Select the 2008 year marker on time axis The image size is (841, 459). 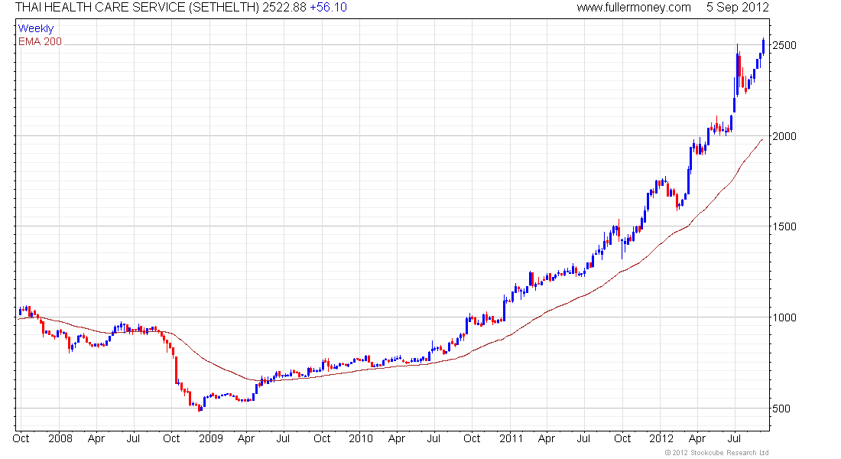[x=60, y=438]
